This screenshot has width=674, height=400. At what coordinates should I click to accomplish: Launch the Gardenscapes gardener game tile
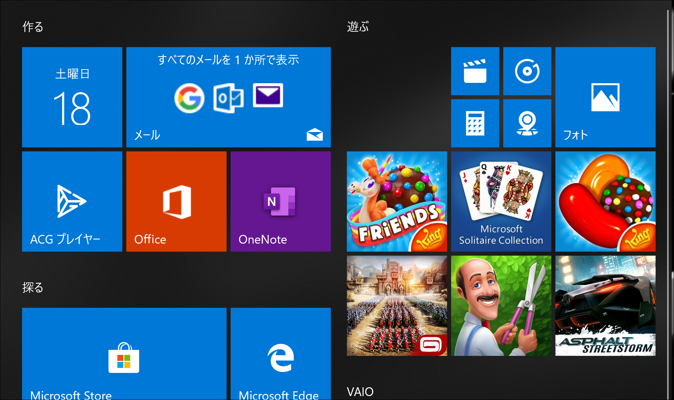501,306
